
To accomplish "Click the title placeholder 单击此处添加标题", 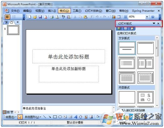I will pyautogui.click(x=69, y=56).
